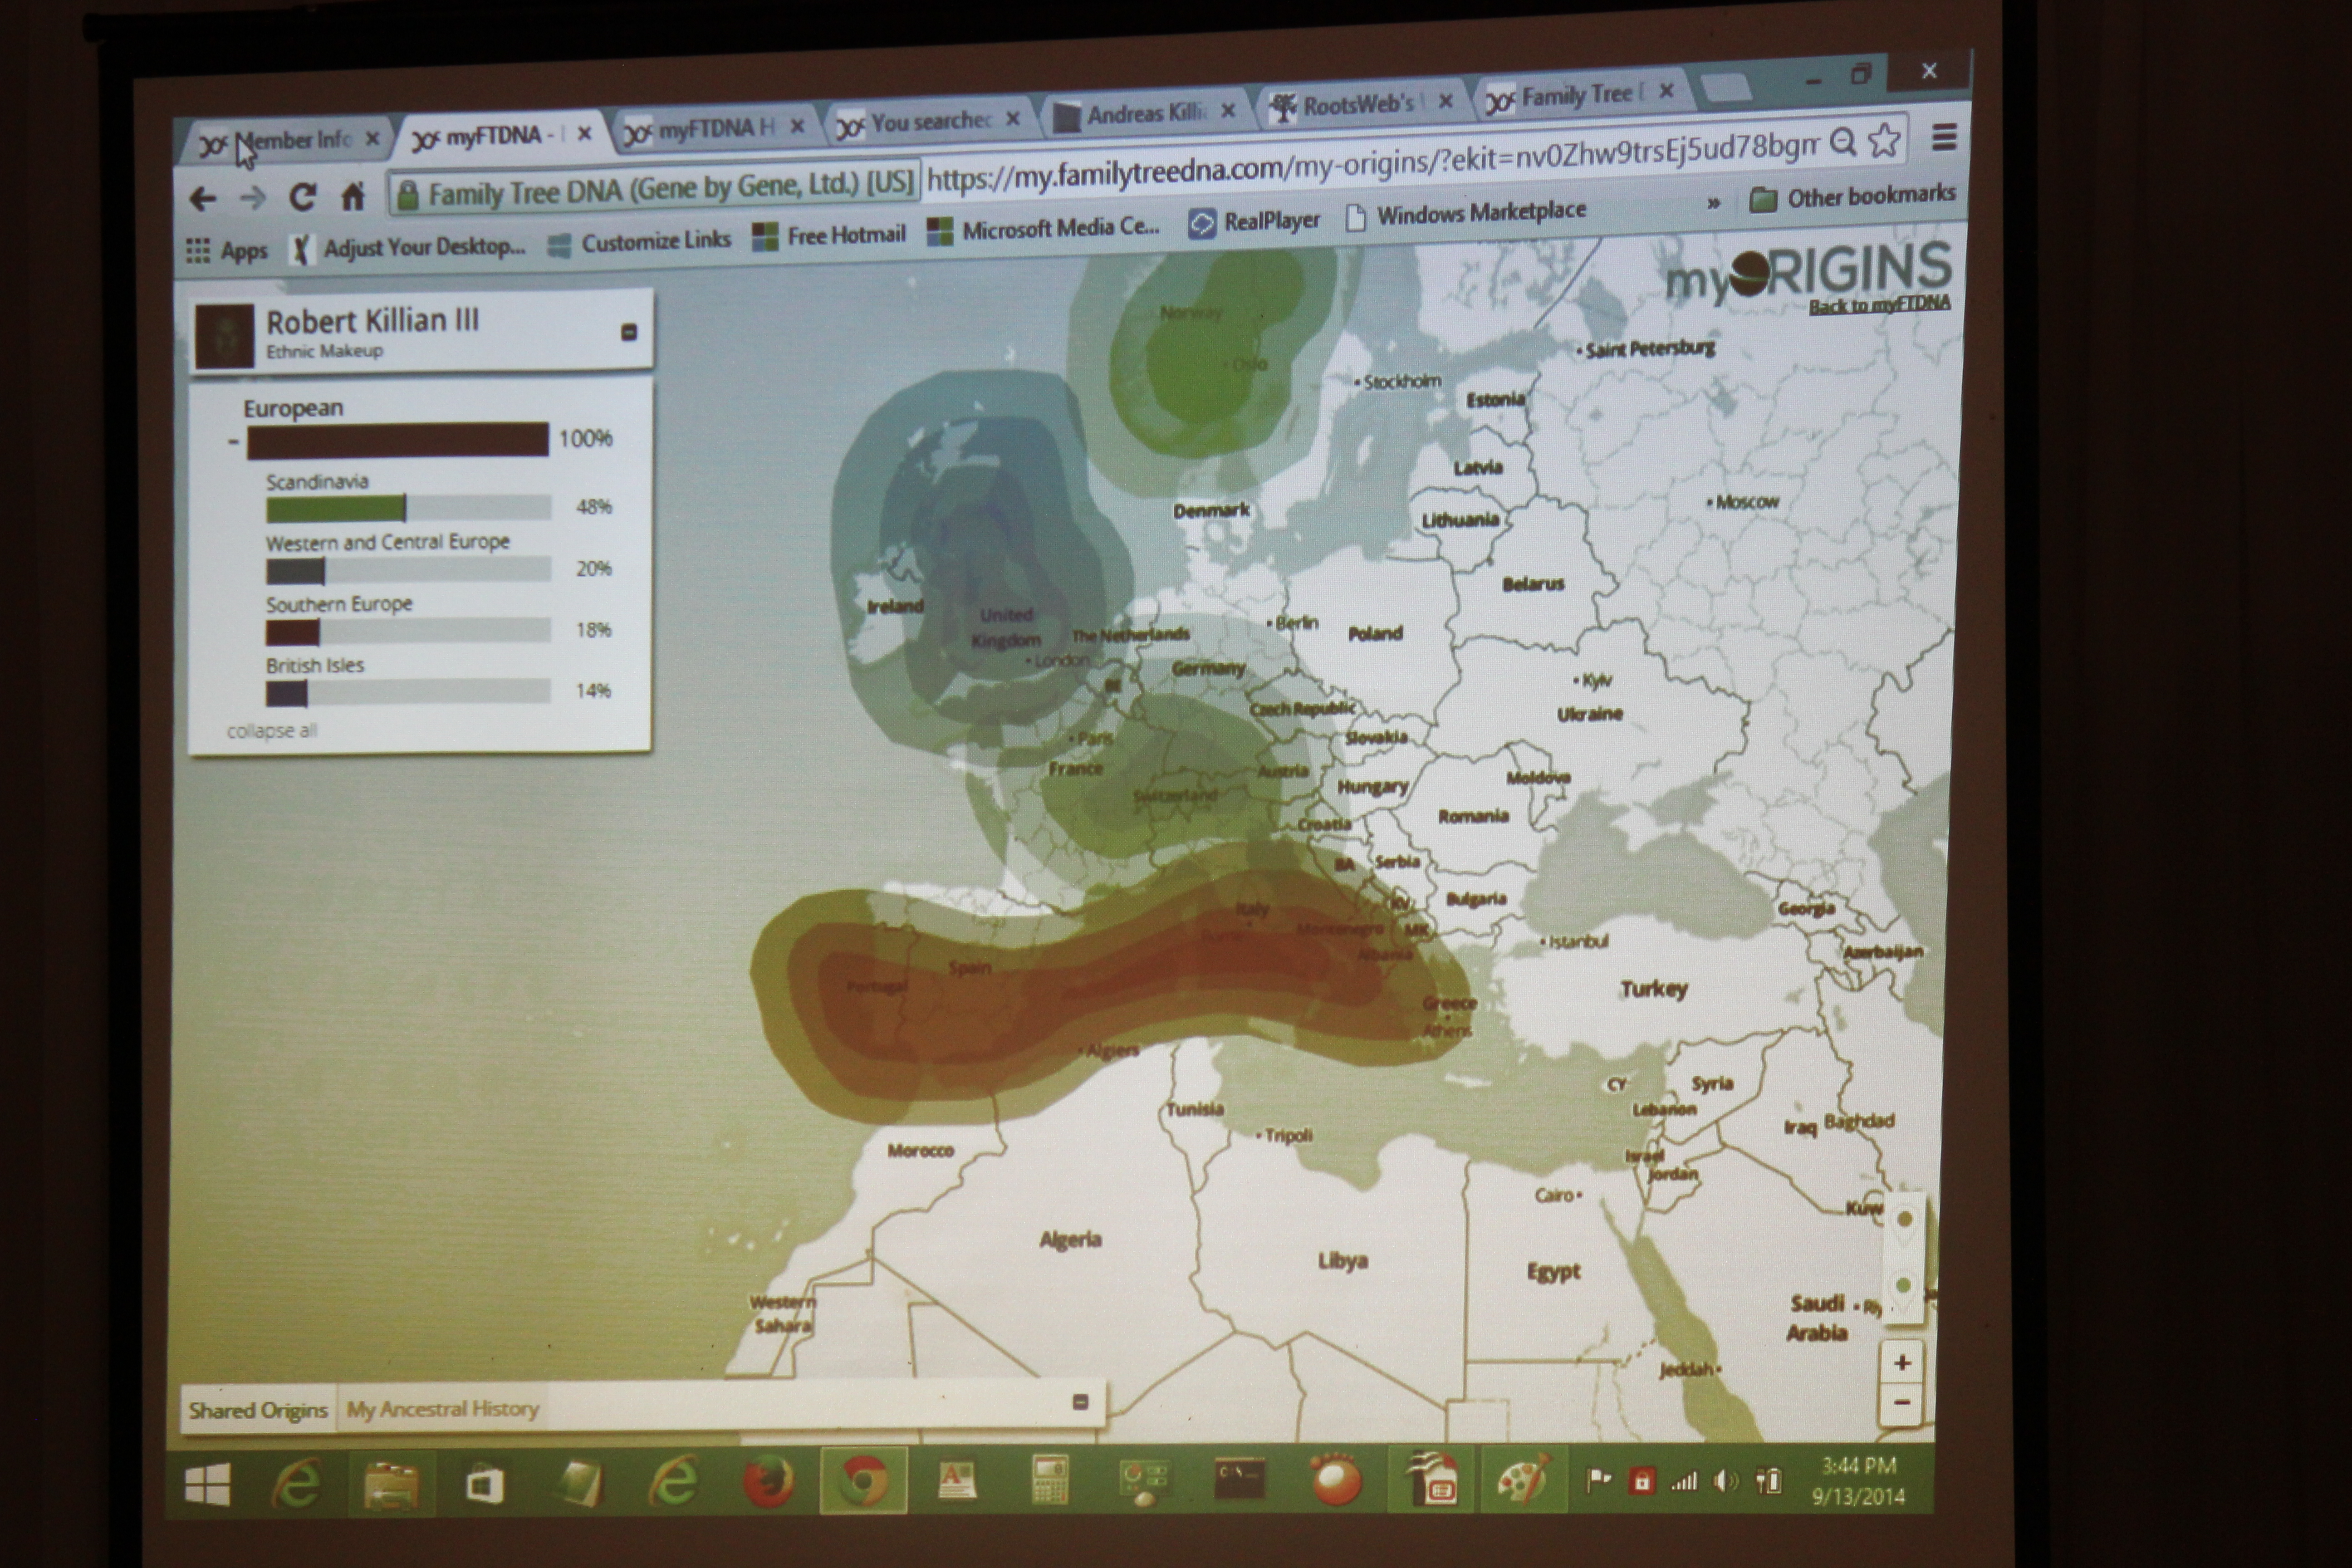Image resolution: width=2352 pixels, height=1568 pixels.
Task: Open a new browser tab
Action: [x=1725, y=89]
